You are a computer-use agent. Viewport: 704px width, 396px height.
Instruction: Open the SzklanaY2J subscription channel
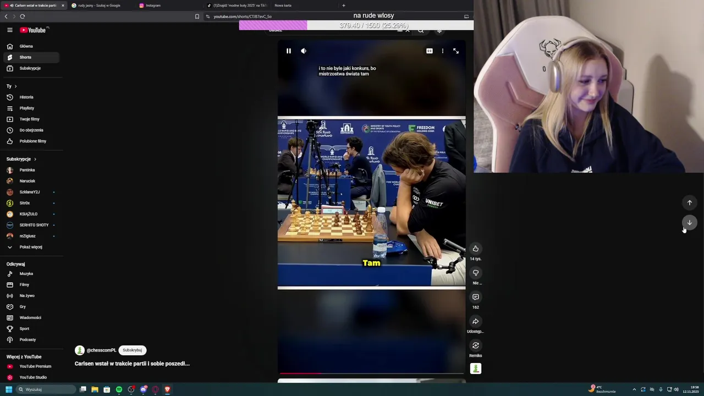click(x=32, y=192)
